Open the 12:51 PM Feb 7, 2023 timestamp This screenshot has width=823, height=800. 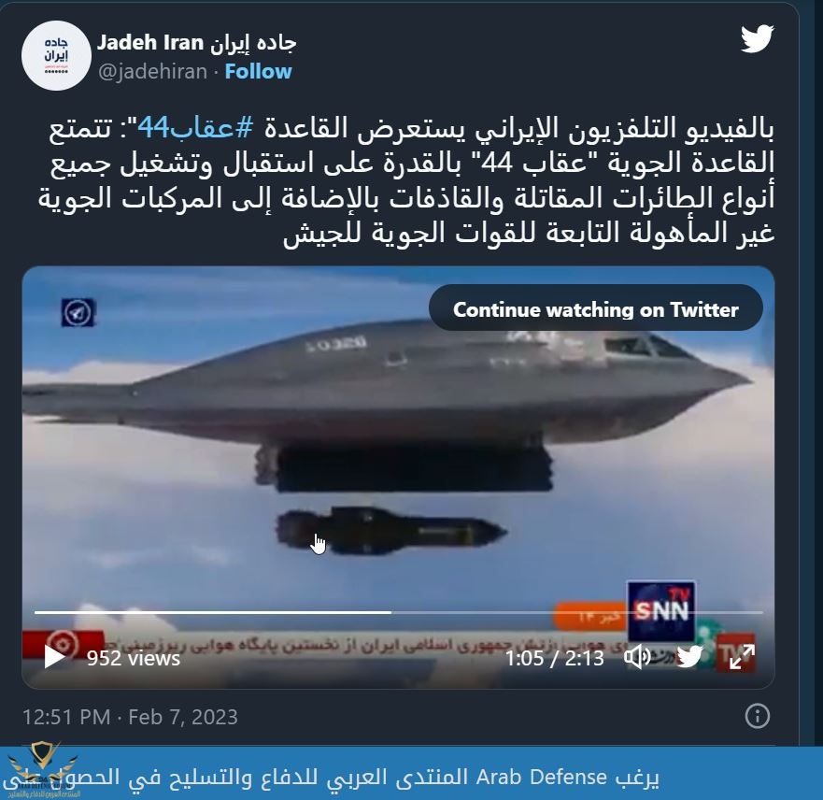130,717
